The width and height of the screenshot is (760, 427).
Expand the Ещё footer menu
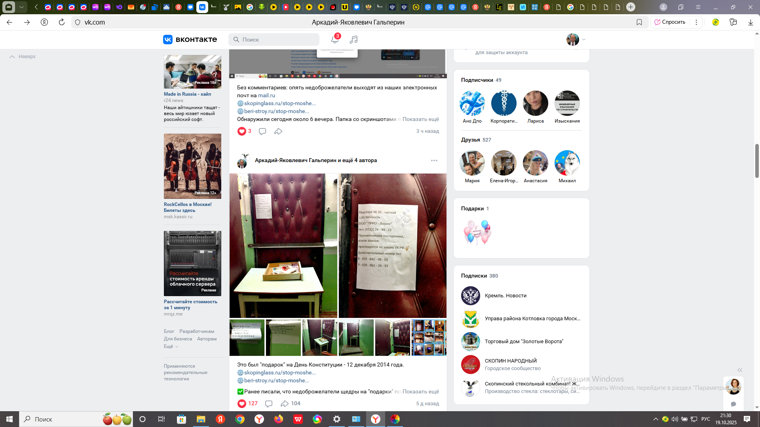[x=171, y=346]
